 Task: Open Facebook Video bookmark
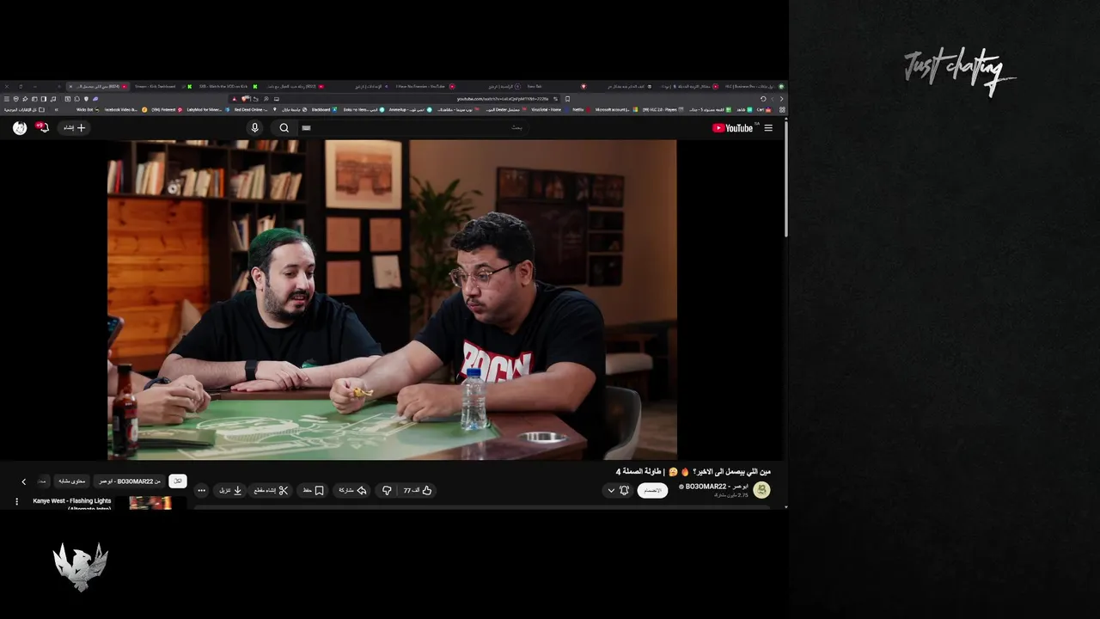[125, 109]
